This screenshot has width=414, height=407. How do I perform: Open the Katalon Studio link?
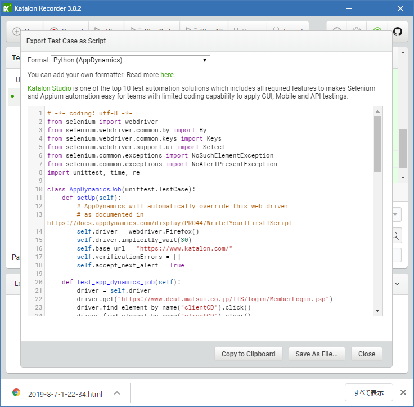pyautogui.click(x=49, y=88)
